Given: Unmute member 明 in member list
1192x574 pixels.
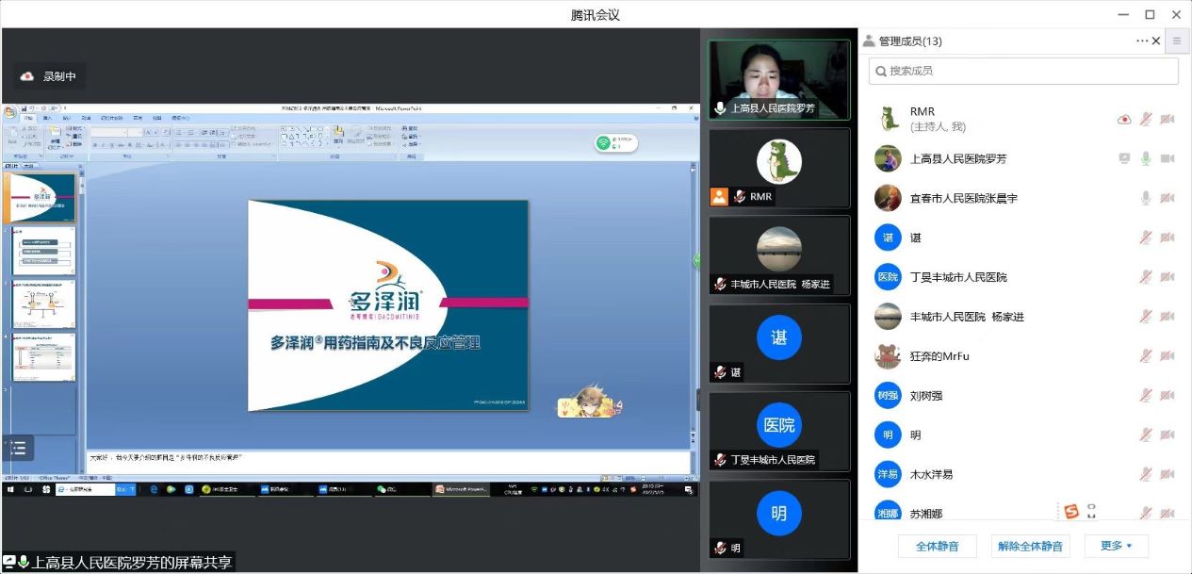Looking at the screenshot, I should 1146,435.
